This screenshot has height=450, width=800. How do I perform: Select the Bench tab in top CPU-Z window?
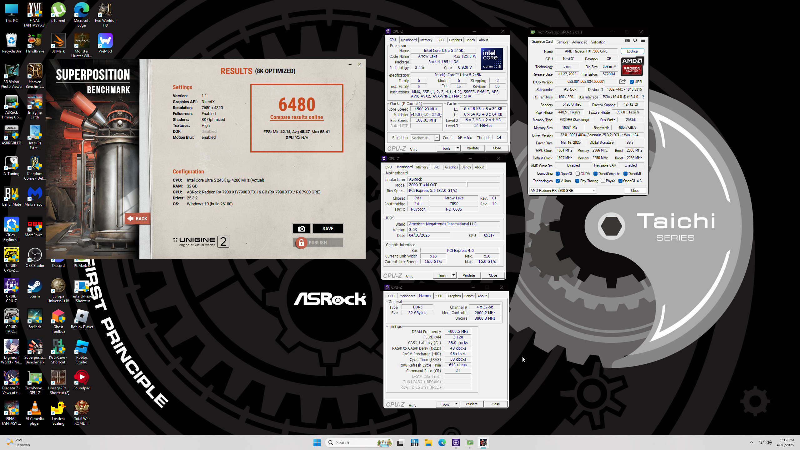tap(470, 40)
